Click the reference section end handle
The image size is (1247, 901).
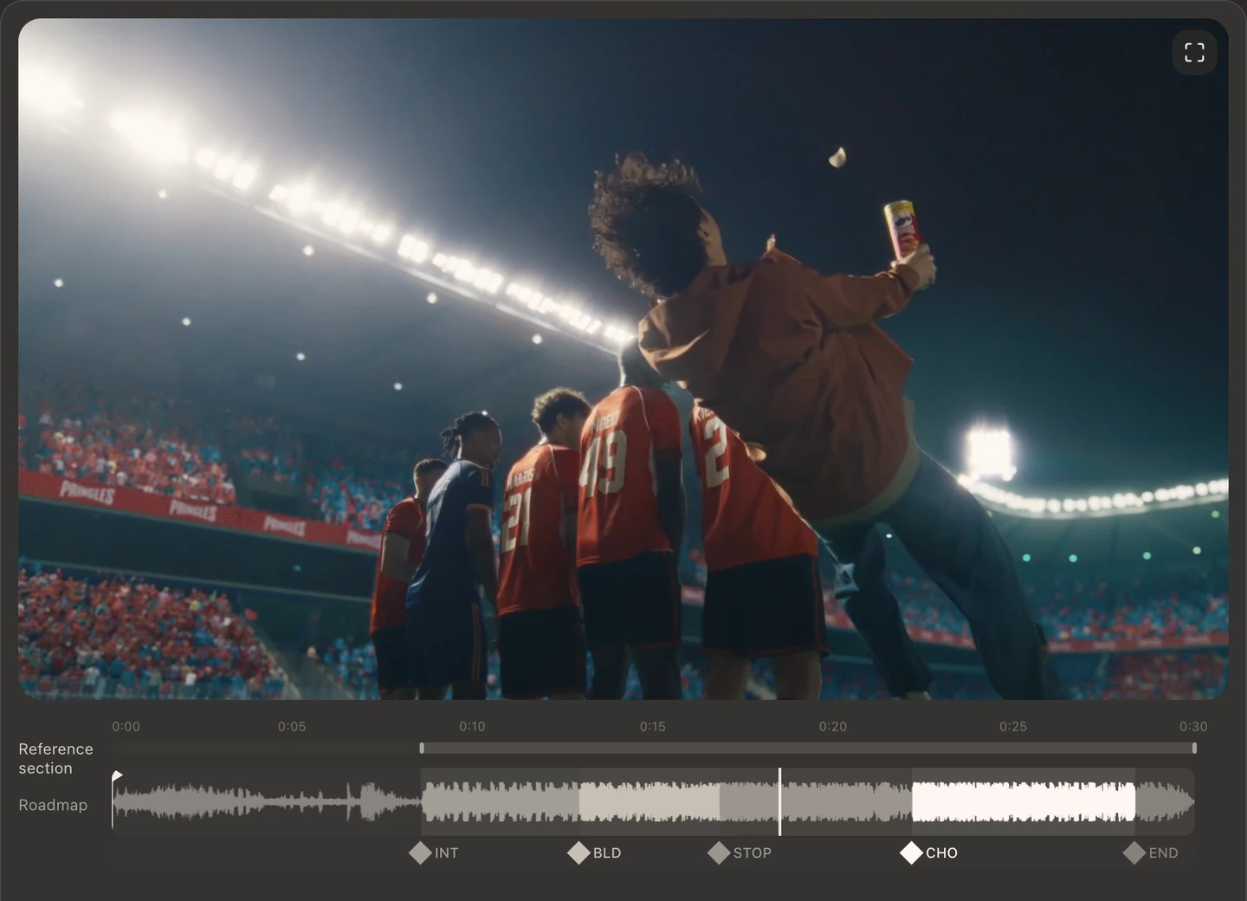pos(1194,748)
